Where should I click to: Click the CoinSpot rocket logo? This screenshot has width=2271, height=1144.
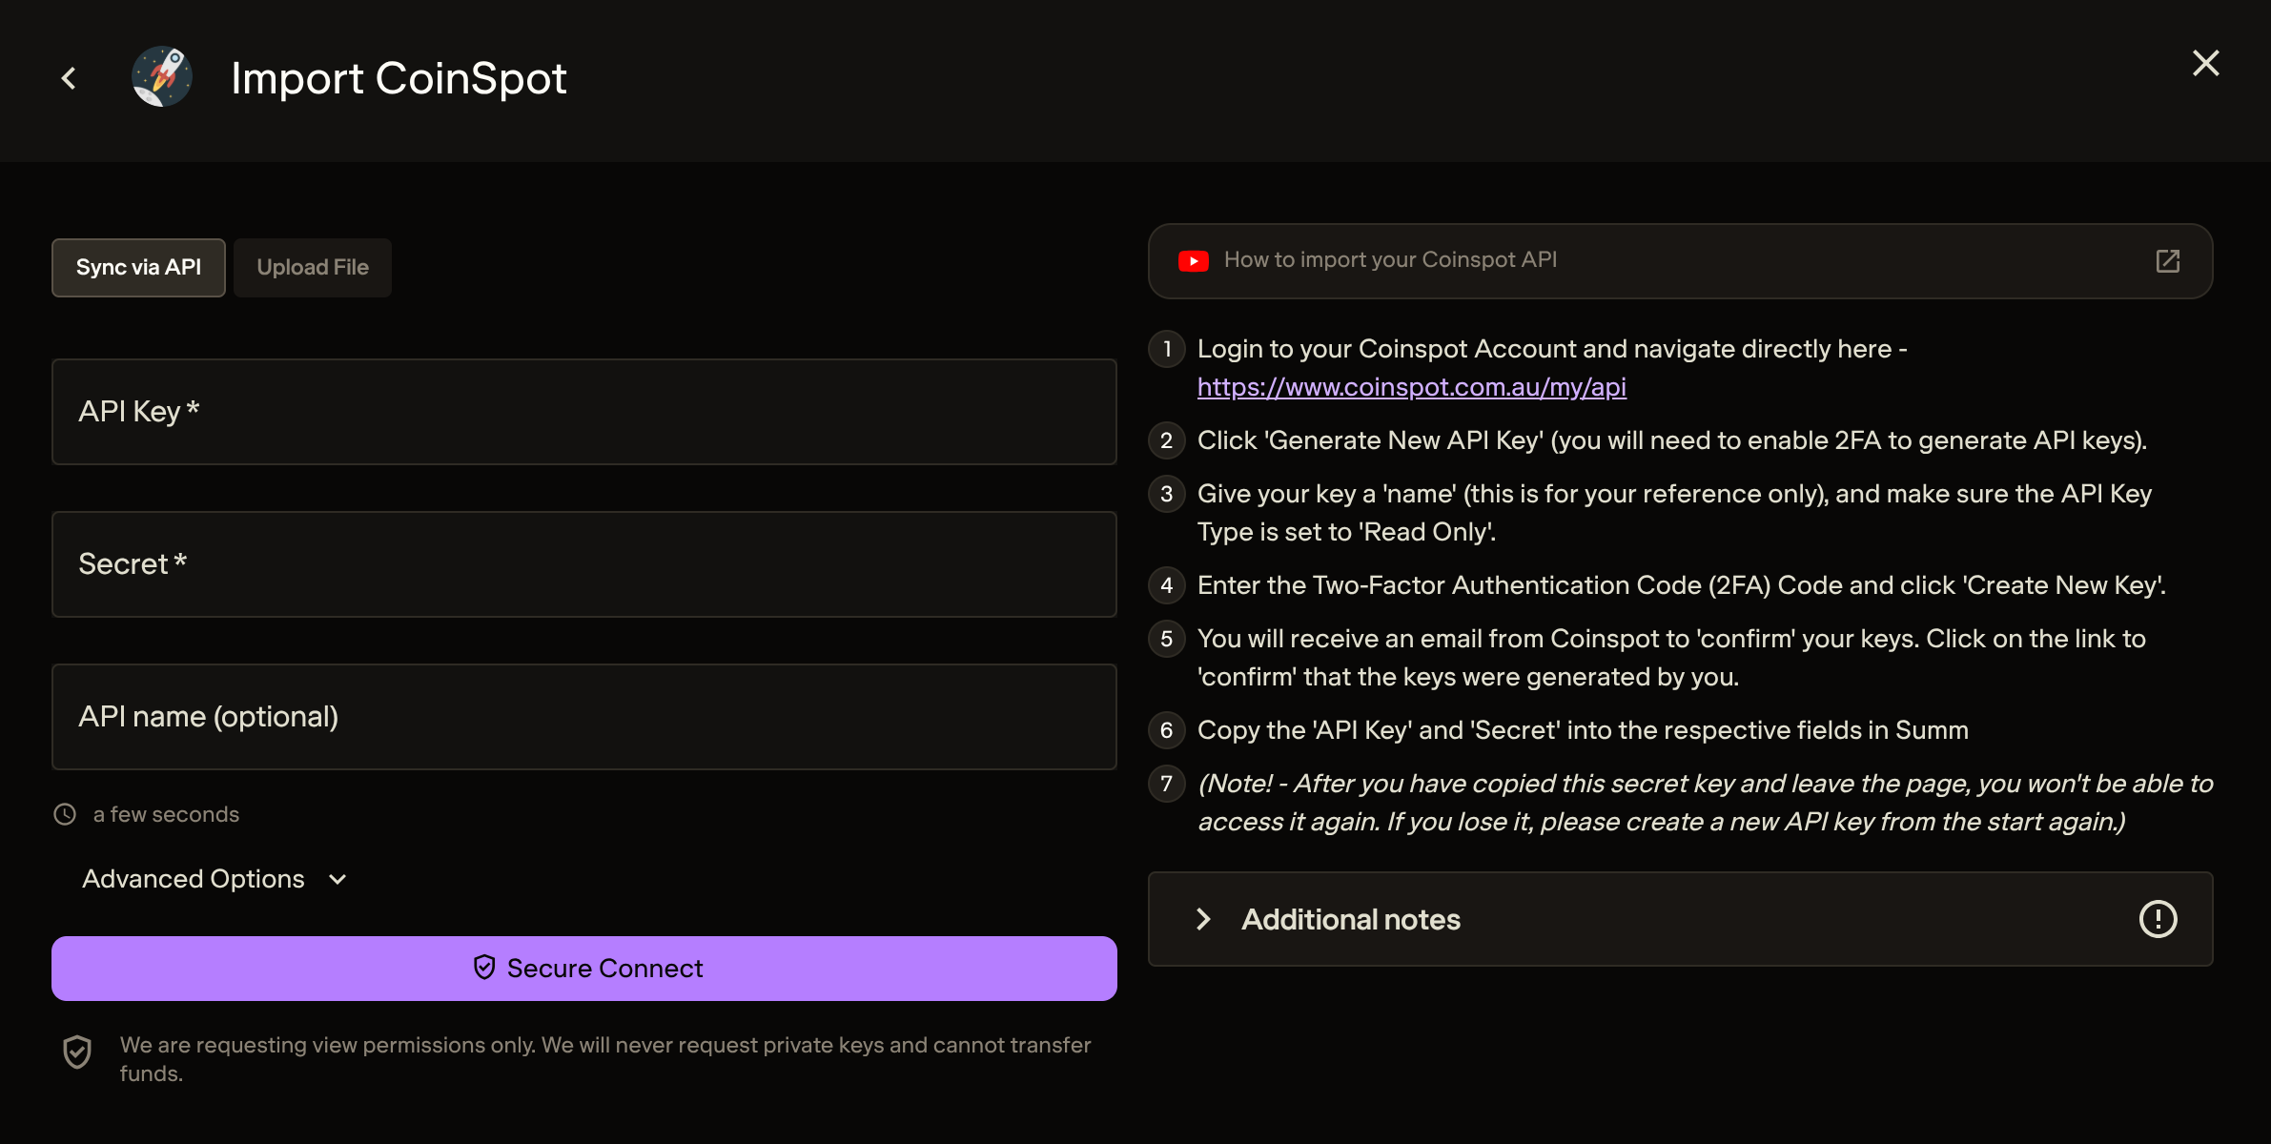162,76
